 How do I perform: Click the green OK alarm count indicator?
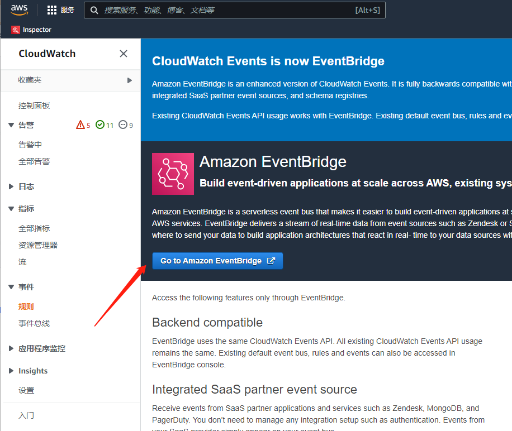(x=105, y=125)
